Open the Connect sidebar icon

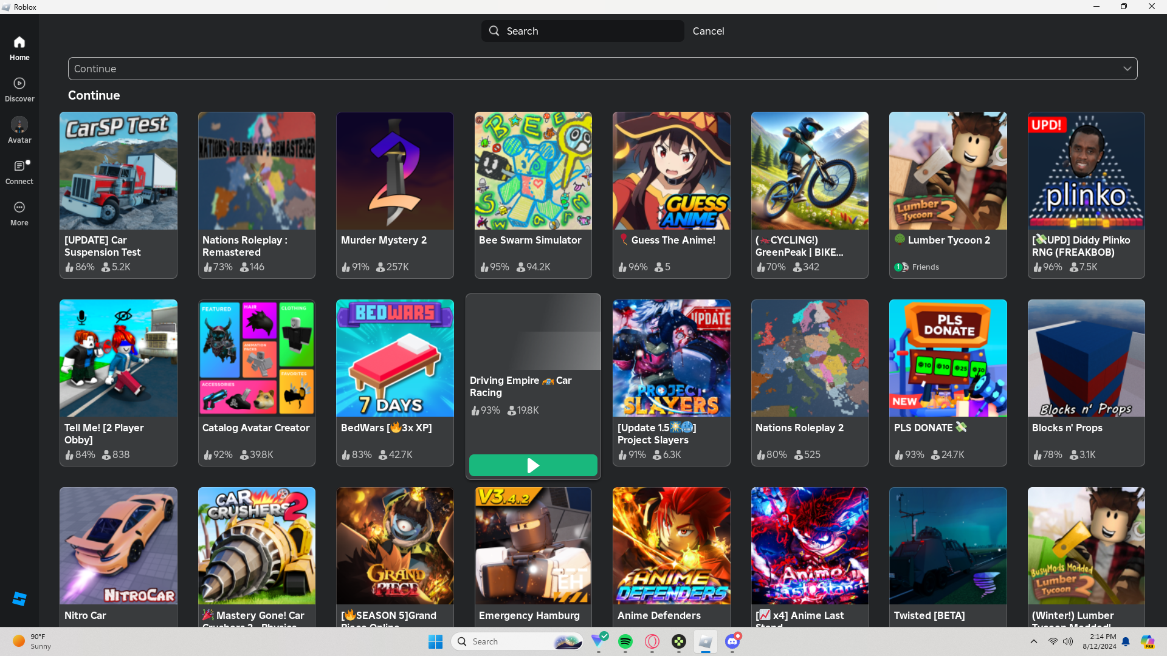tap(19, 171)
